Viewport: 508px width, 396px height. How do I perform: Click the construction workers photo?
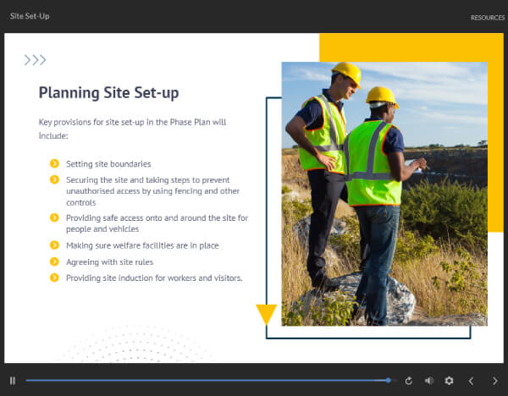(384, 194)
